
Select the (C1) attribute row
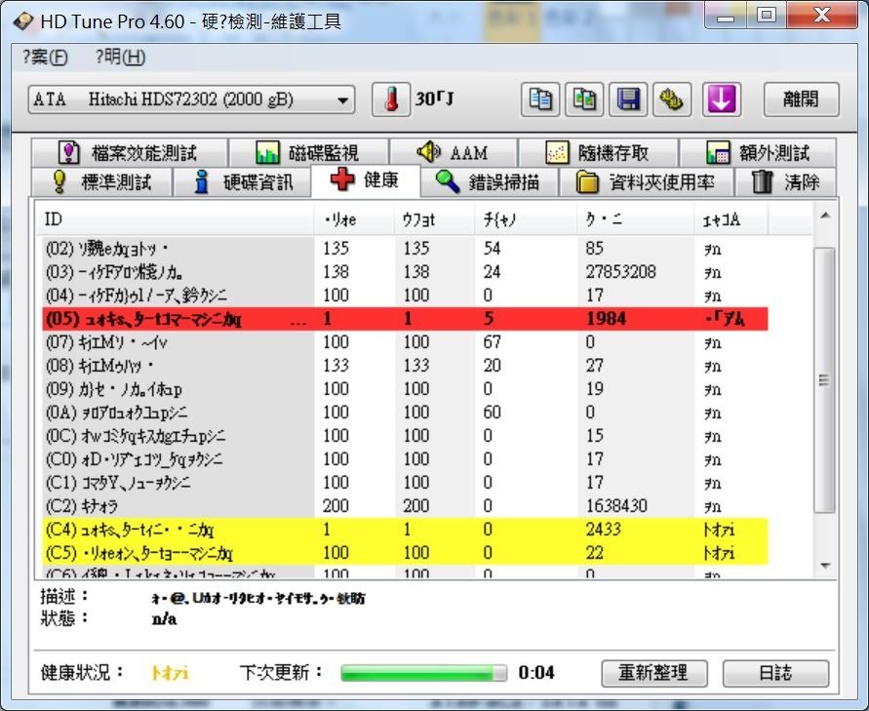coord(405,483)
